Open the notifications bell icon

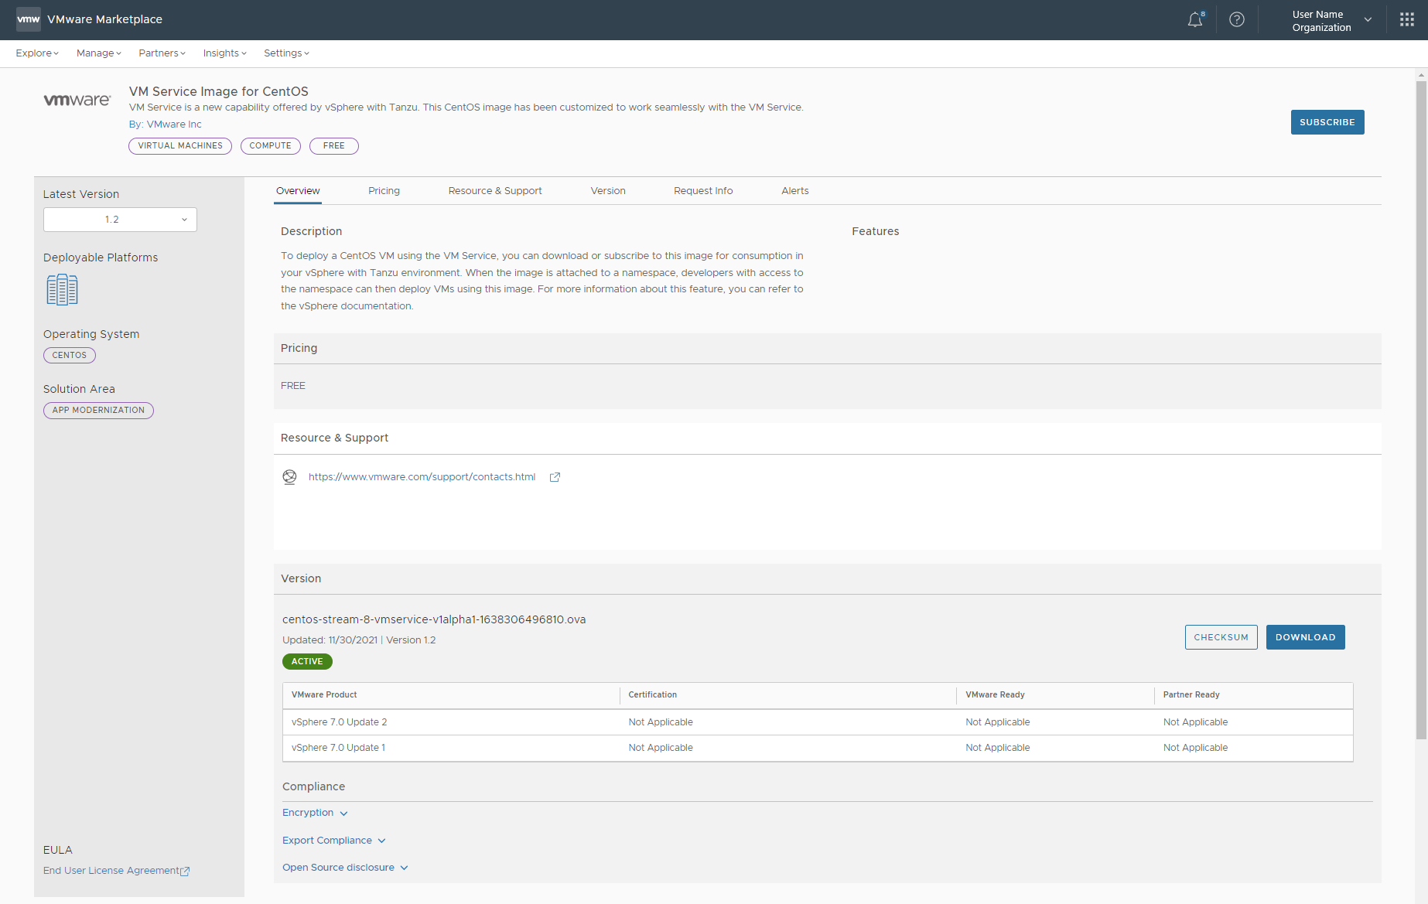(x=1195, y=20)
